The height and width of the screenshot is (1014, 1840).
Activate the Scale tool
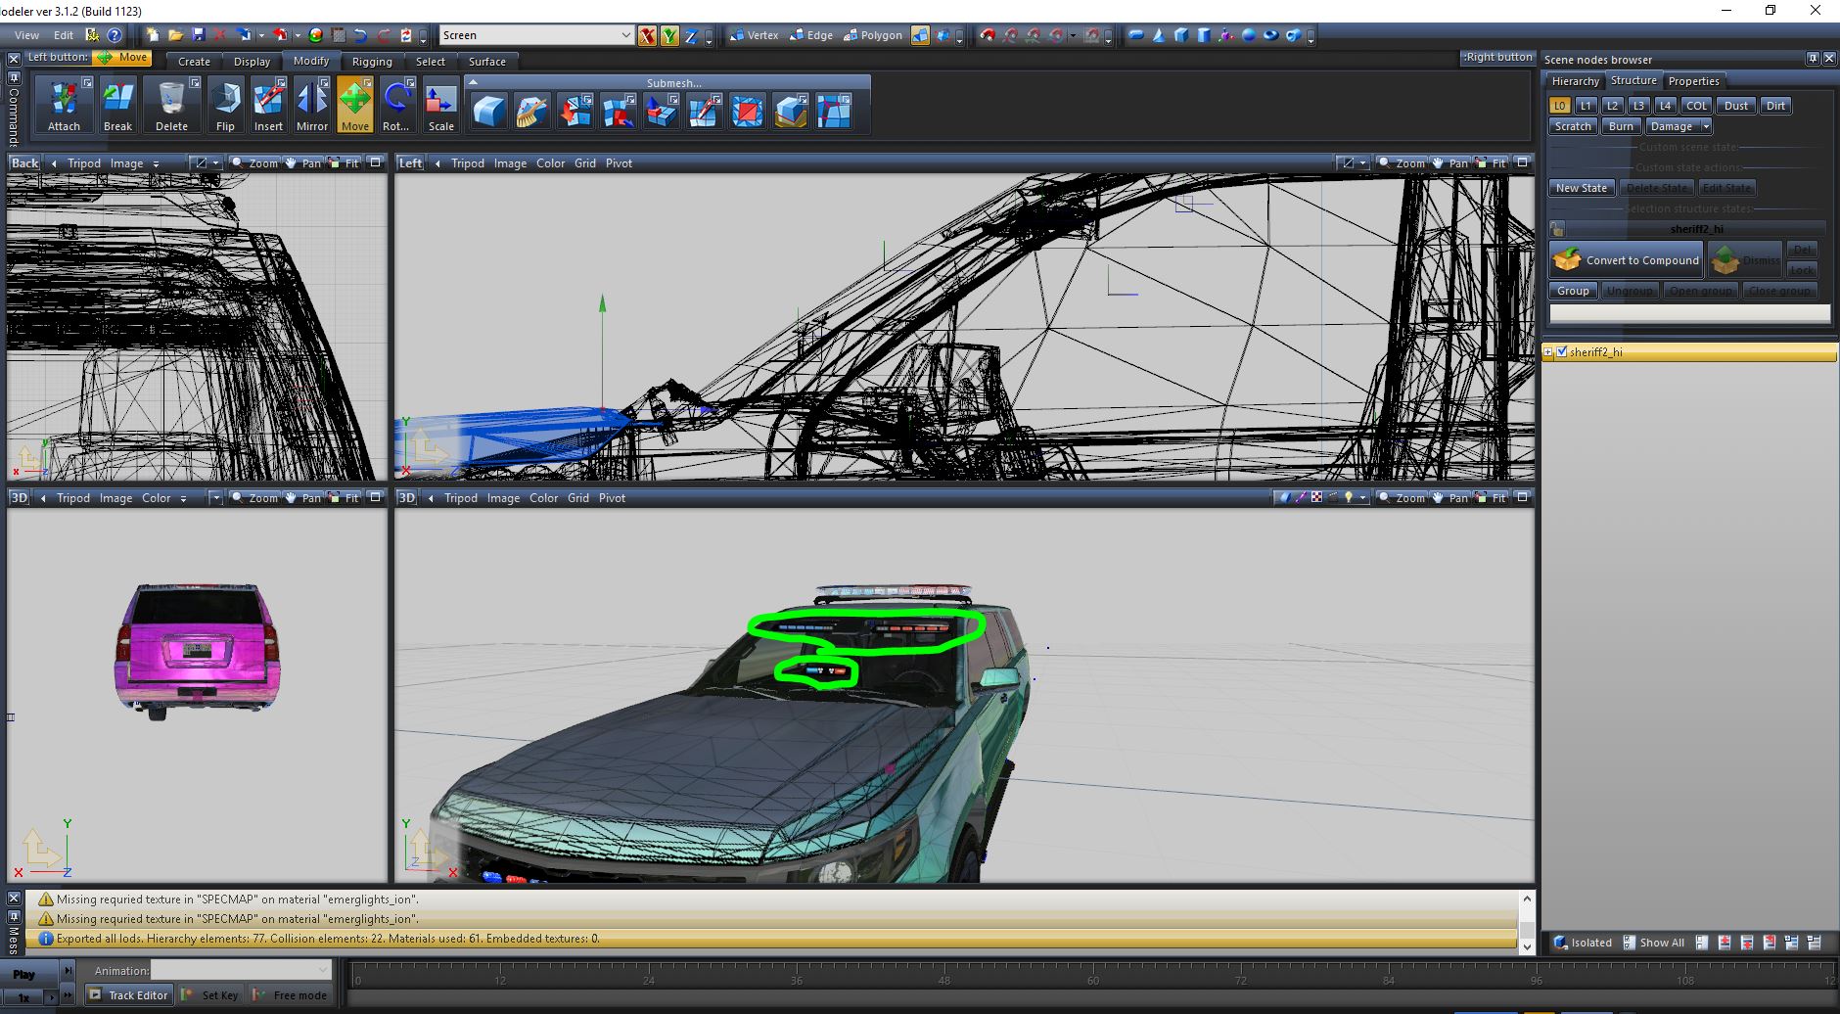440,106
